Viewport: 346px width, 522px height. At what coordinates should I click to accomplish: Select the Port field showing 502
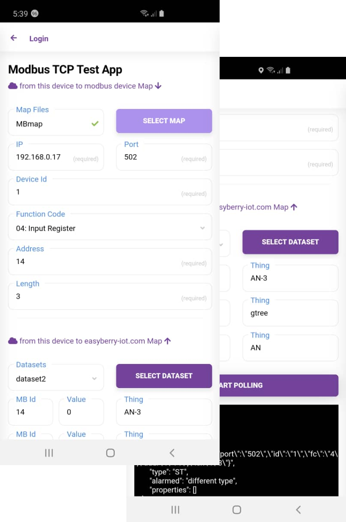164,157
